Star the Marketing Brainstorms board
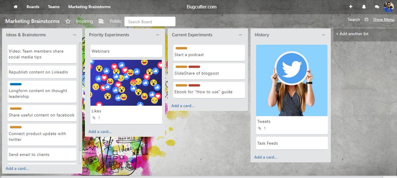This screenshot has height=178, width=397. [x=68, y=21]
